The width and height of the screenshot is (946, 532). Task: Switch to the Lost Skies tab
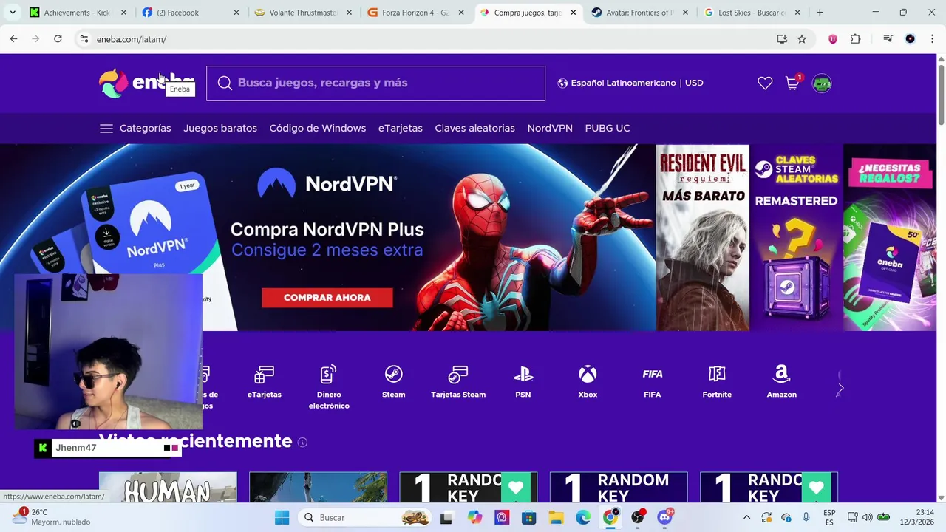[752, 13]
